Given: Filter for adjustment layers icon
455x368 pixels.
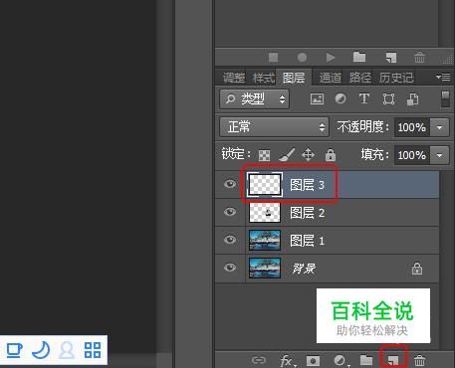Looking at the screenshot, I should point(341,98).
